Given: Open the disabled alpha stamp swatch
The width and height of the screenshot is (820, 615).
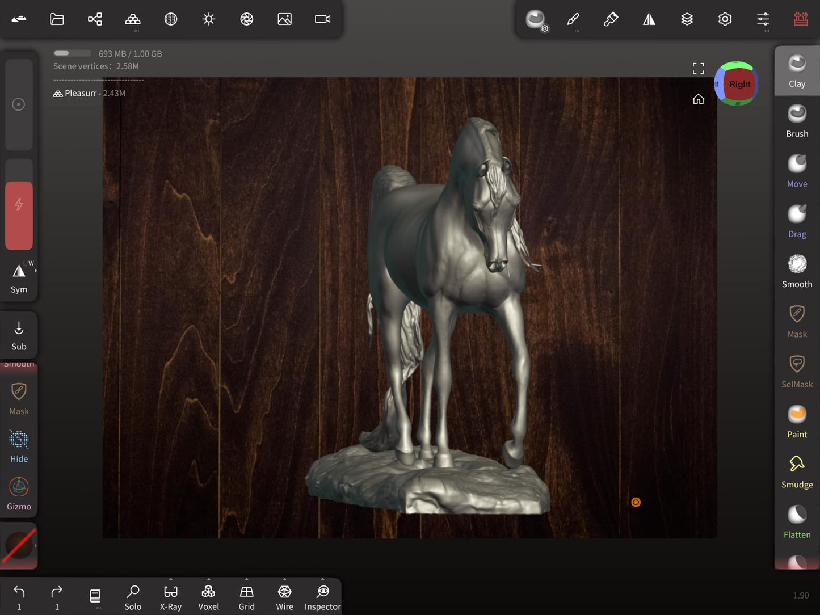Looking at the screenshot, I should tap(19, 545).
